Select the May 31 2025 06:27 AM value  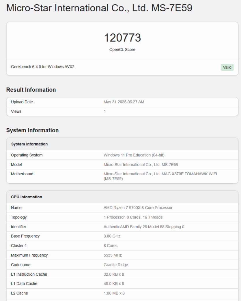coord(124,102)
